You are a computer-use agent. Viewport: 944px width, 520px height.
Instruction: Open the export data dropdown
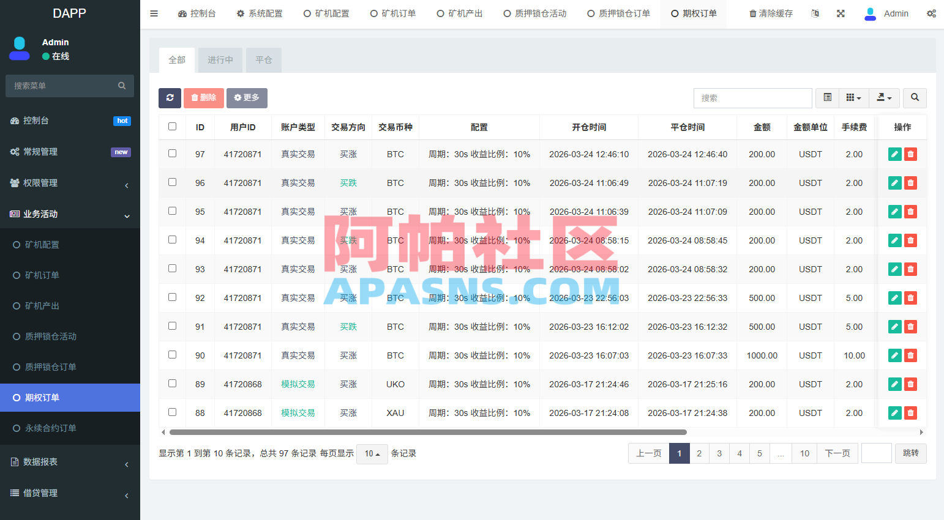tap(884, 98)
